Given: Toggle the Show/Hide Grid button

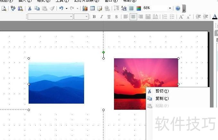Looking at the screenshot, I should (x=131, y=8).
